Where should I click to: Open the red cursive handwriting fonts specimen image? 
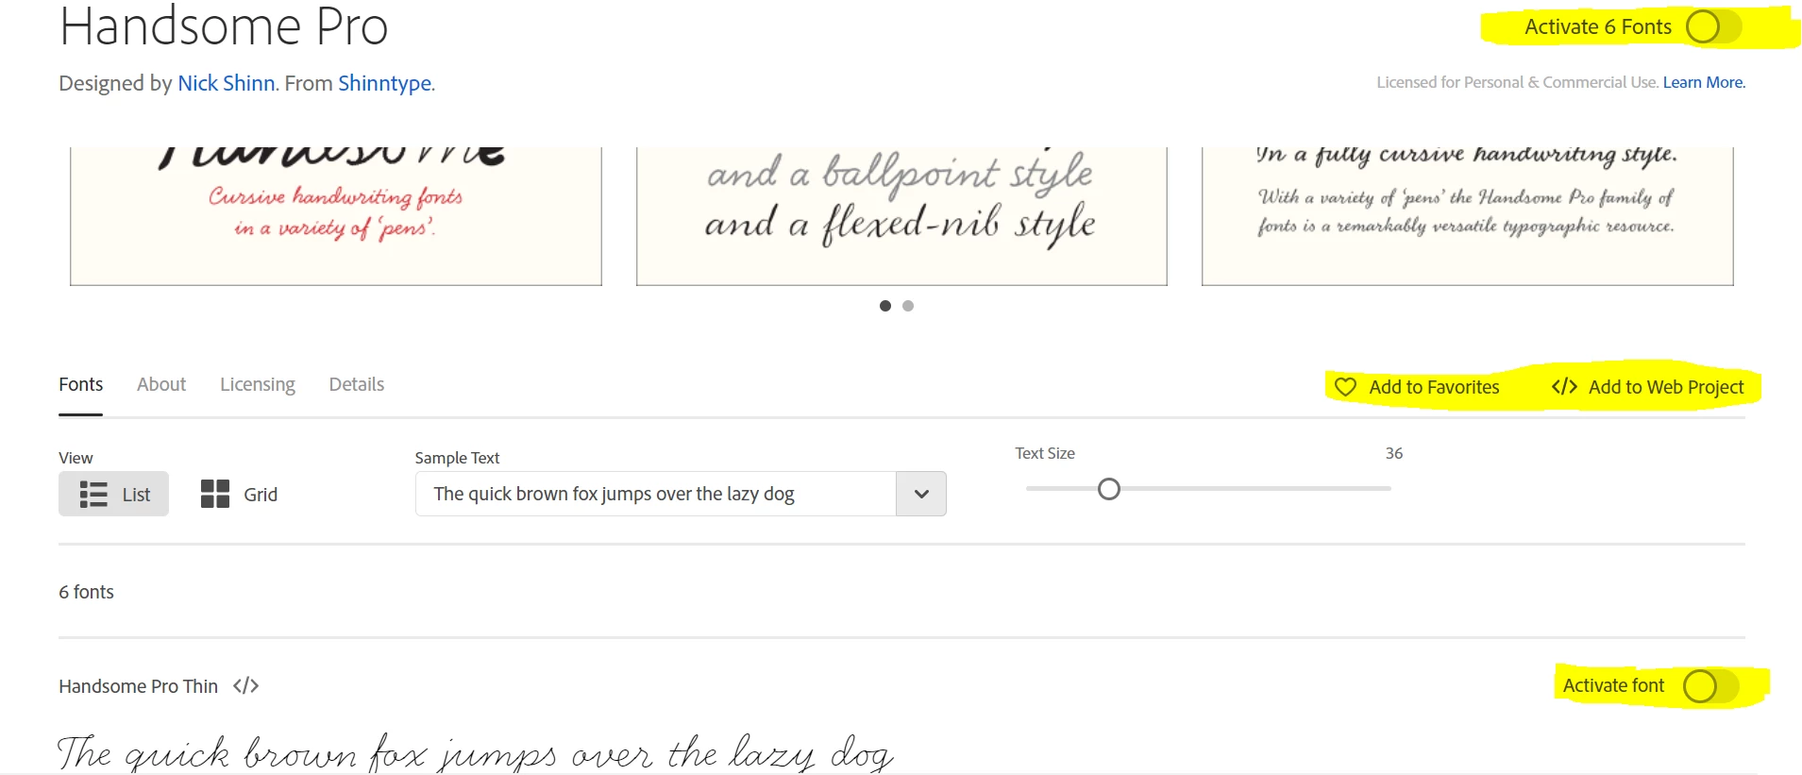click(x=336, y=216)
